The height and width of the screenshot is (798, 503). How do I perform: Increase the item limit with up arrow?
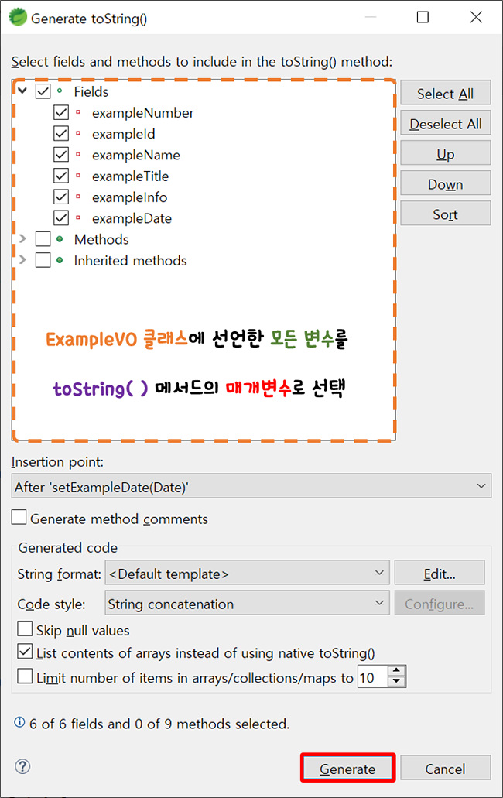[397, 671]
